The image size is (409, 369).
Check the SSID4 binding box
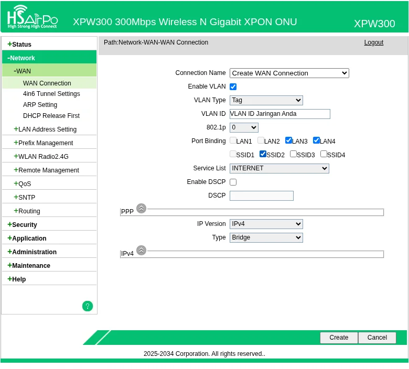(324, 154)
